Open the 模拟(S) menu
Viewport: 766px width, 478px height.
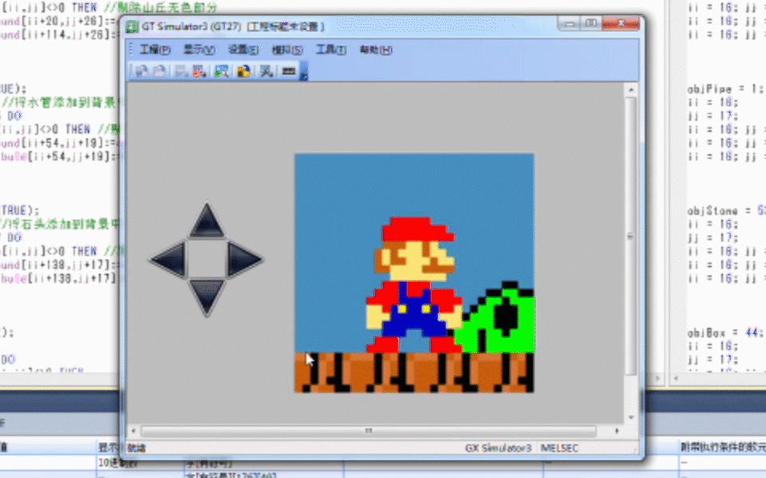pos(287,49)
